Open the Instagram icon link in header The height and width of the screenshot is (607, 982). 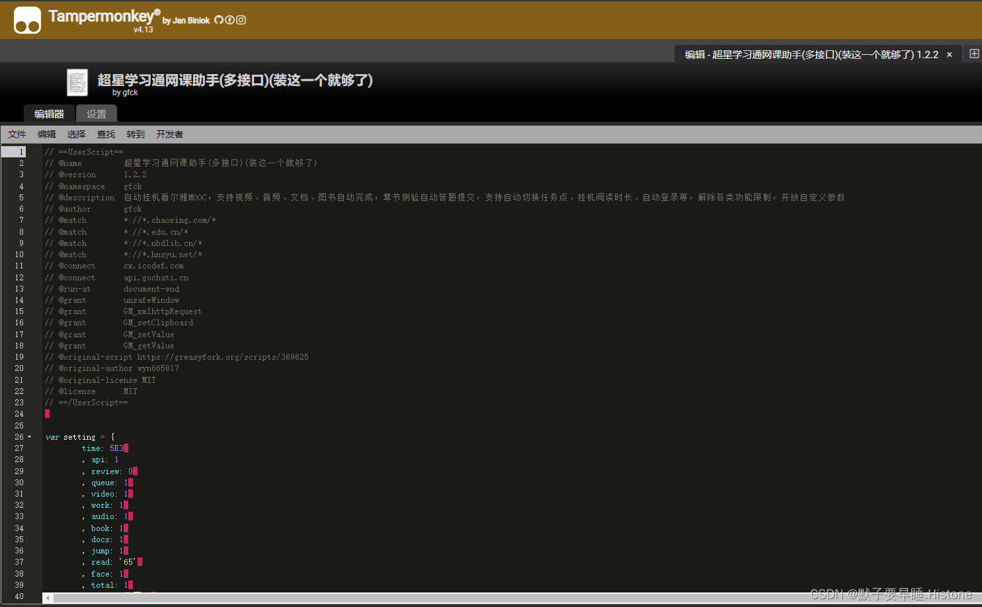[241, 20]
